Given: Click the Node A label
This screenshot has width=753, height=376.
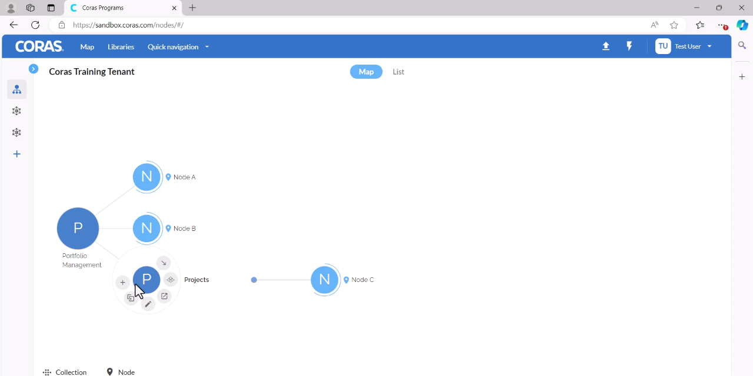Looking at the screenshot, I should coord(184,177).
